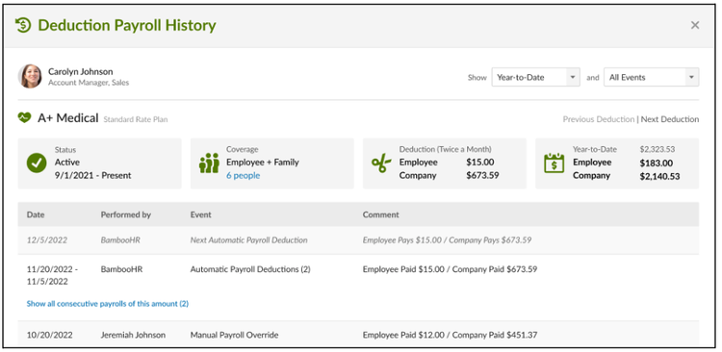Click the arrow on Year-to-Date combo box
722x352 pixels.
pyautogui.click(x=573, y=77)
